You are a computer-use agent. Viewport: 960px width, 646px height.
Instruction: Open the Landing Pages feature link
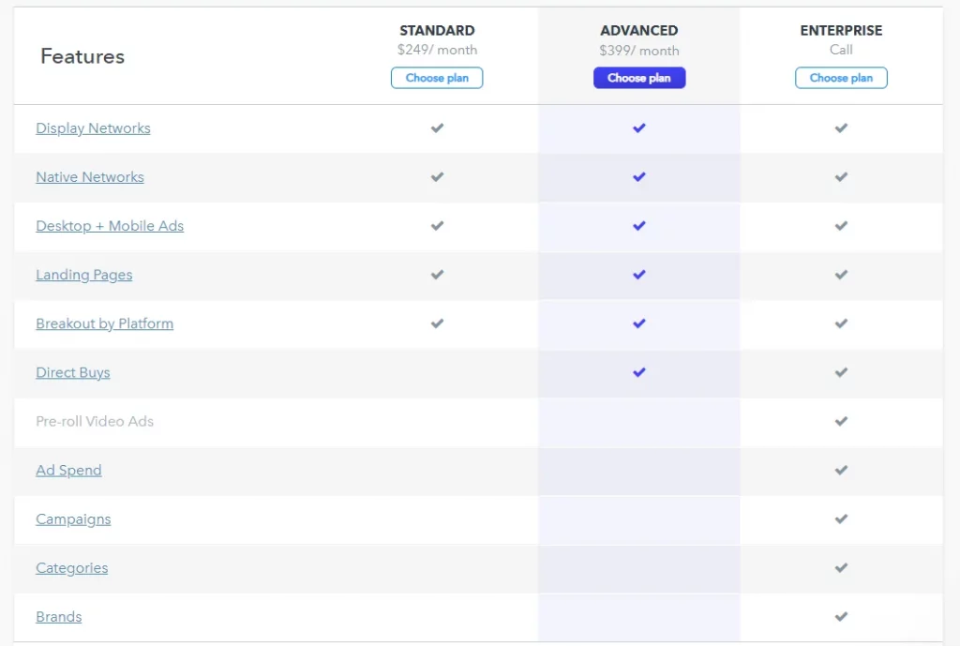[84, 275]
